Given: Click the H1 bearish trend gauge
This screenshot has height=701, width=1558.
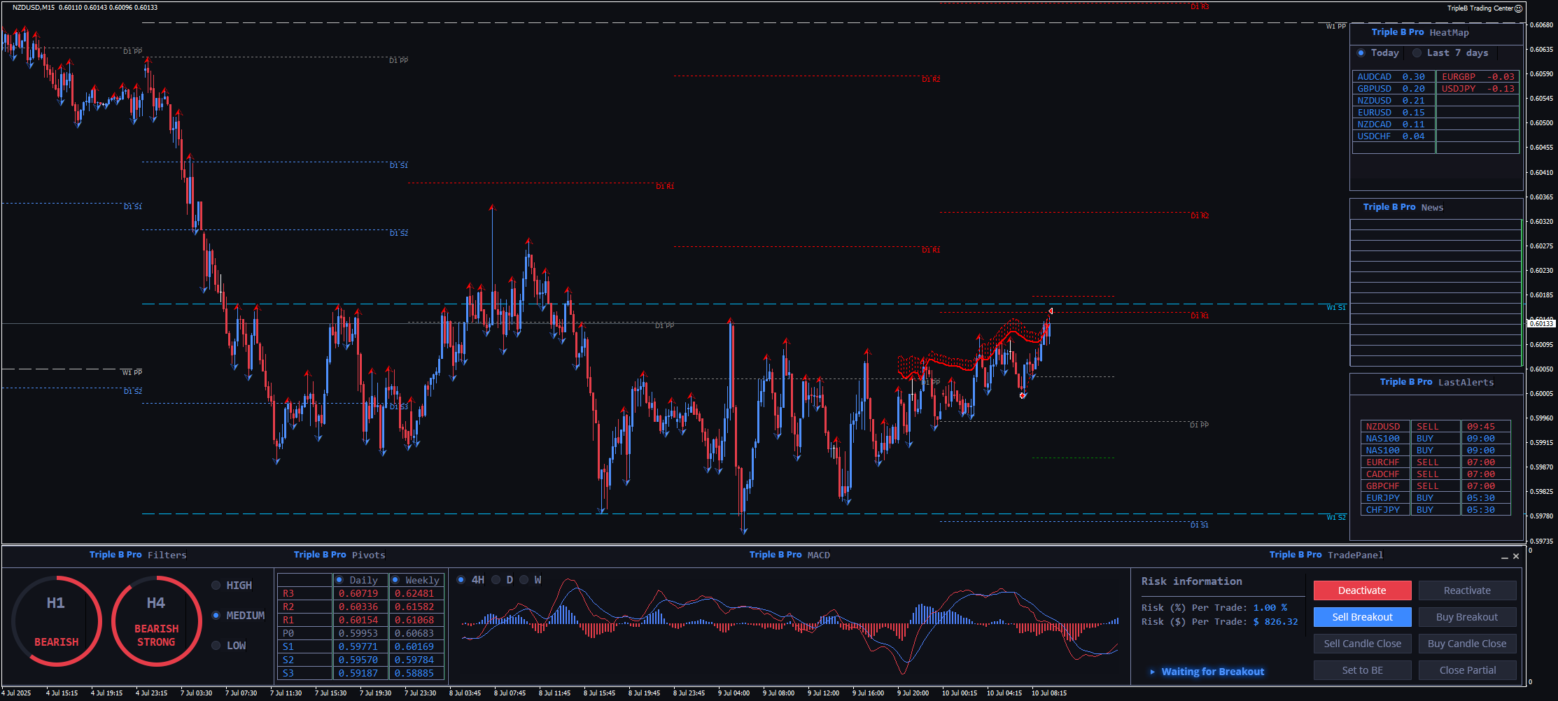Looking at the screenshot, I should (56, 621).
